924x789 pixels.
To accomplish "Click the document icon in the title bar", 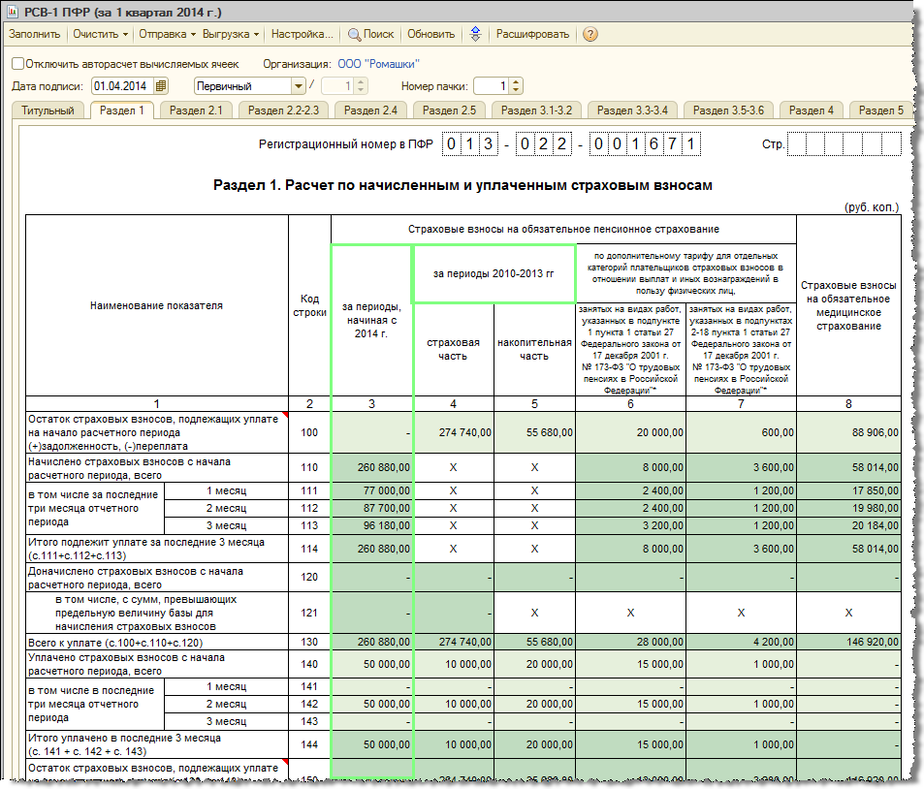I will pos(15,11).
